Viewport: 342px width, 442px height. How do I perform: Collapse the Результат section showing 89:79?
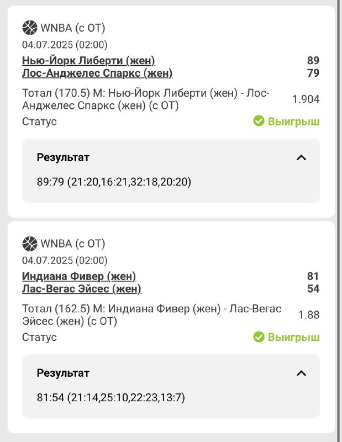(301, 157)
